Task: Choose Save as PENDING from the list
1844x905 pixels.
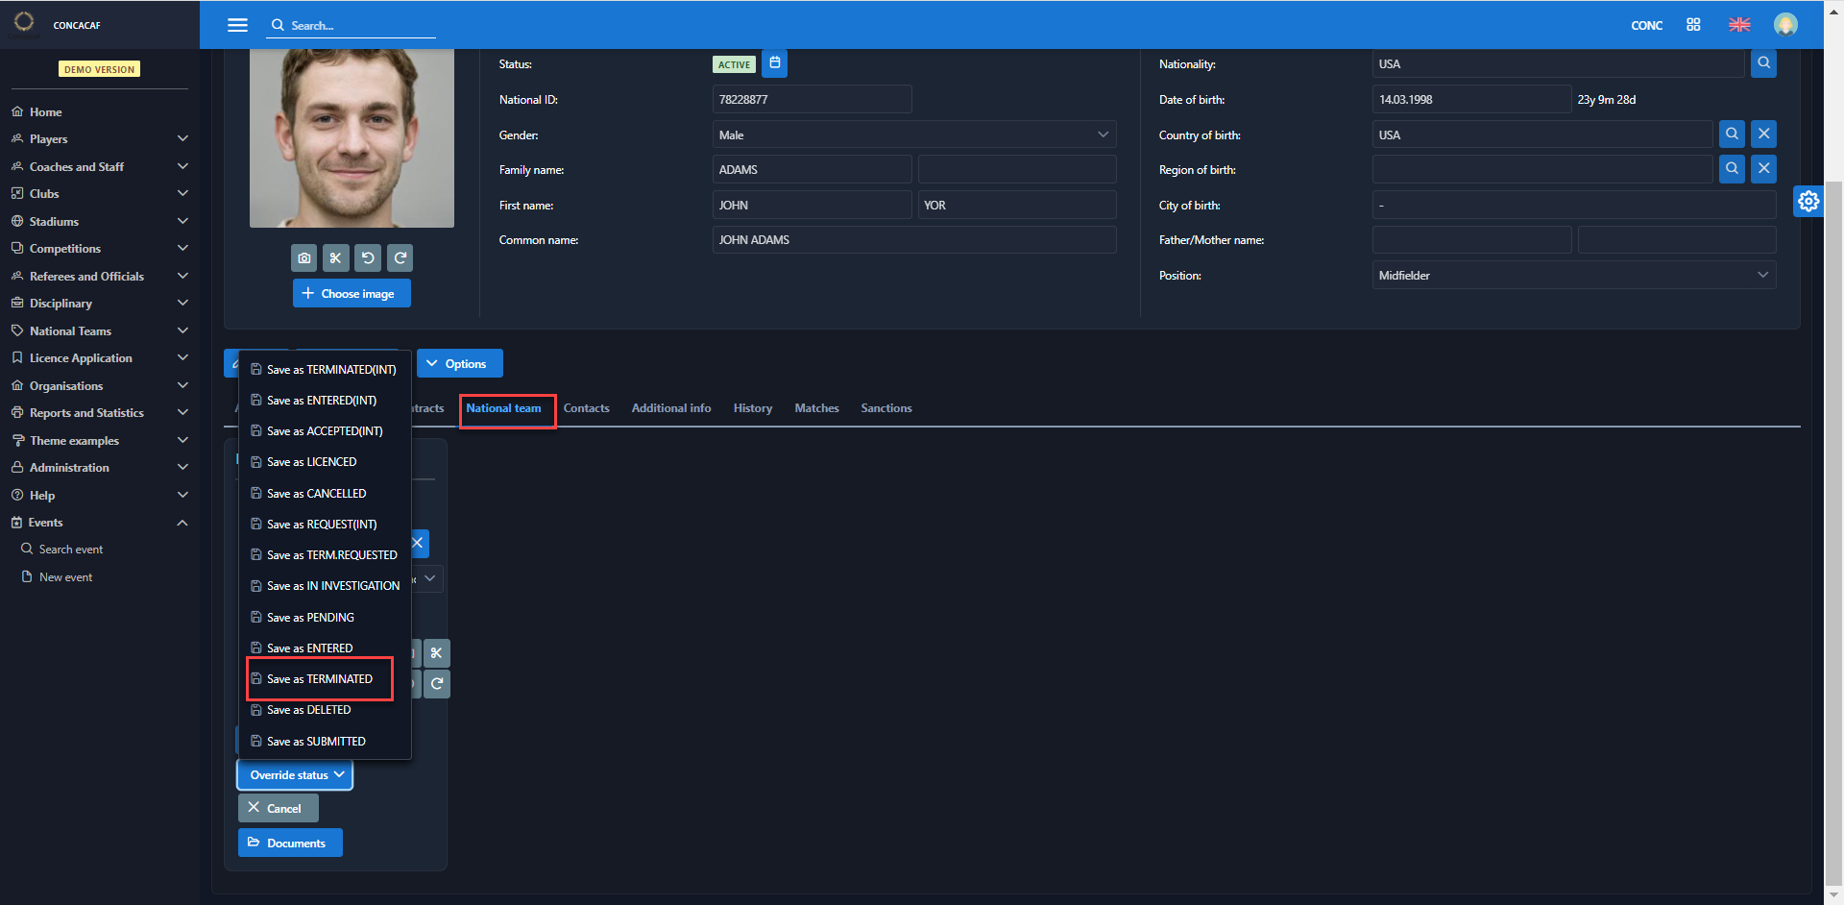Action: point(310,618)
